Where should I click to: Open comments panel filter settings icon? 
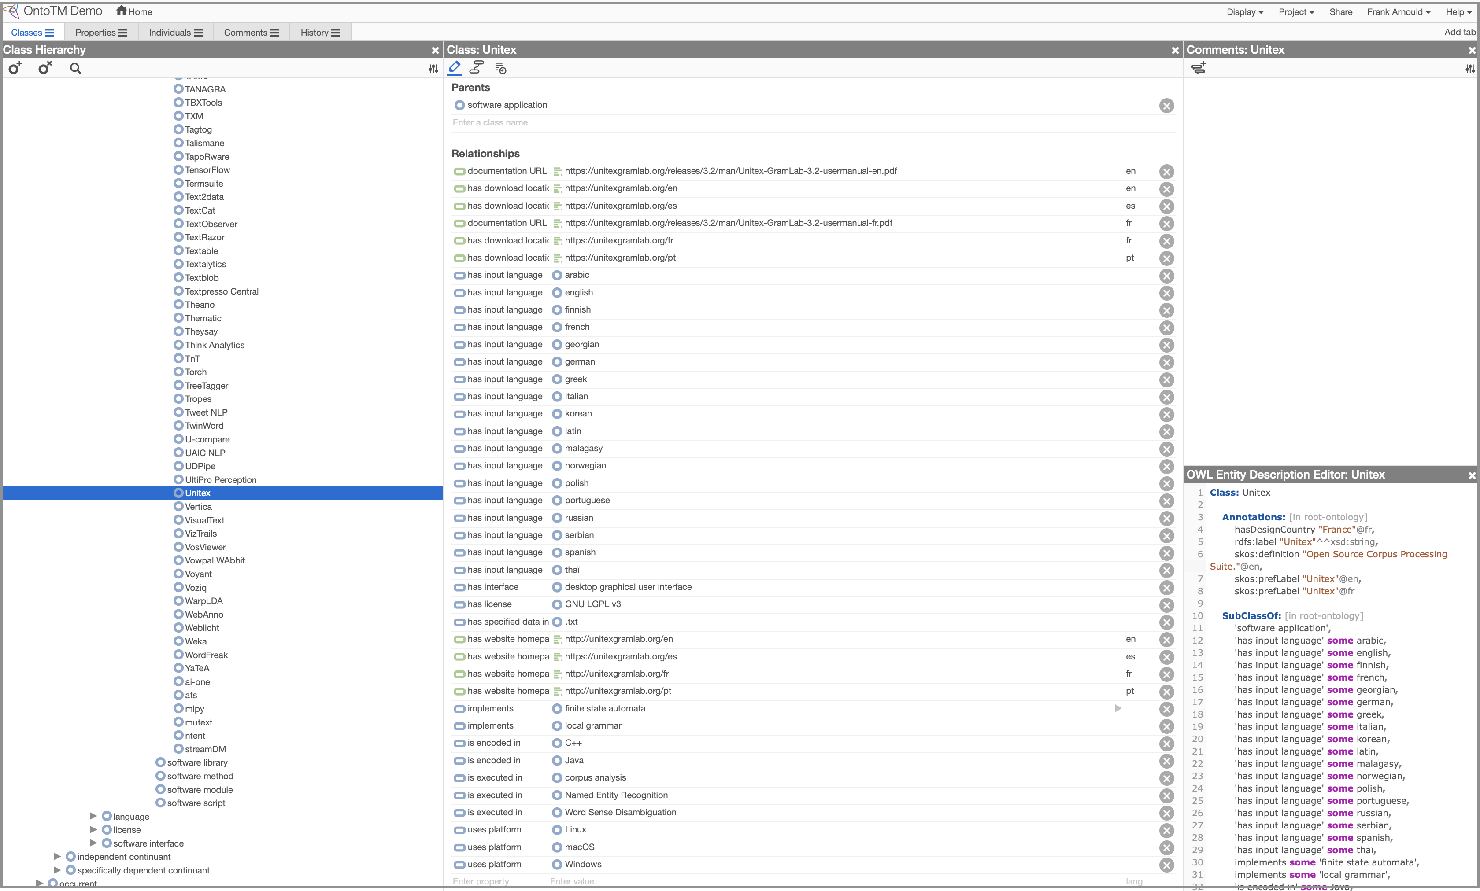click(x=1469, y=69)
